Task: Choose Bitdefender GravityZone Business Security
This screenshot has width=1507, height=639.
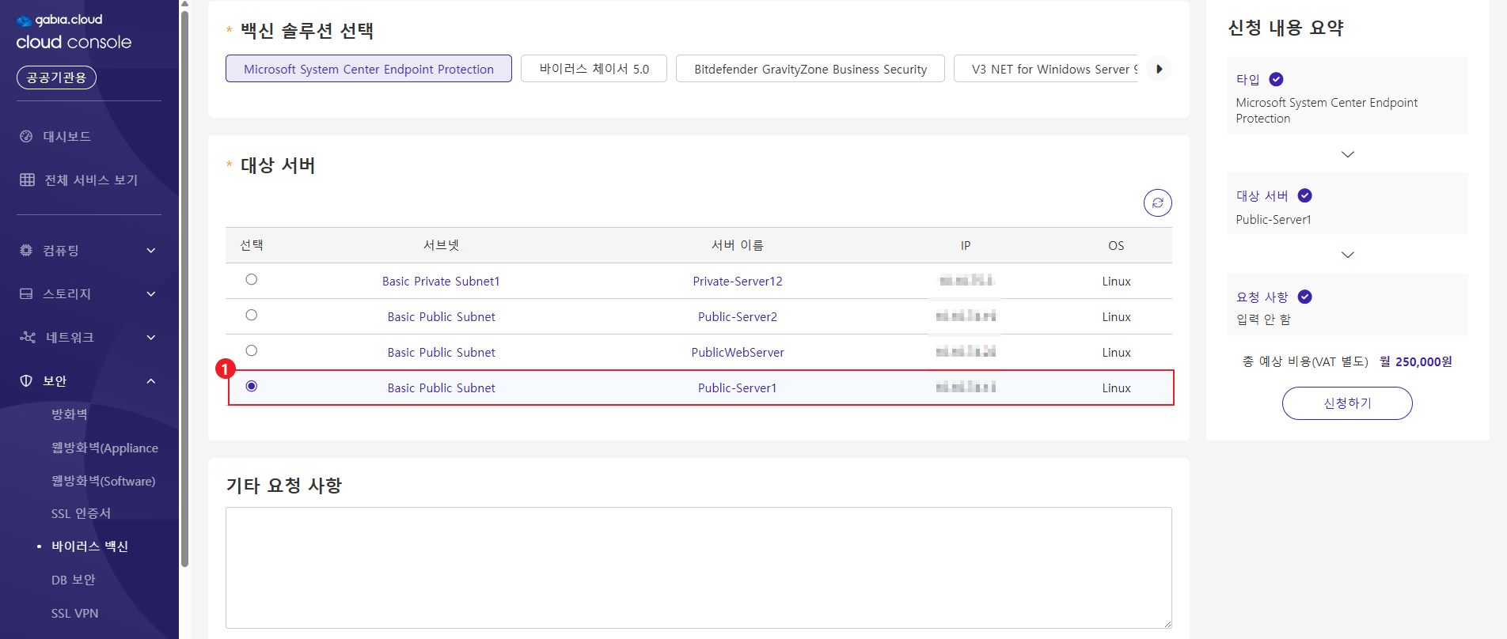Action: coord(810,69)
